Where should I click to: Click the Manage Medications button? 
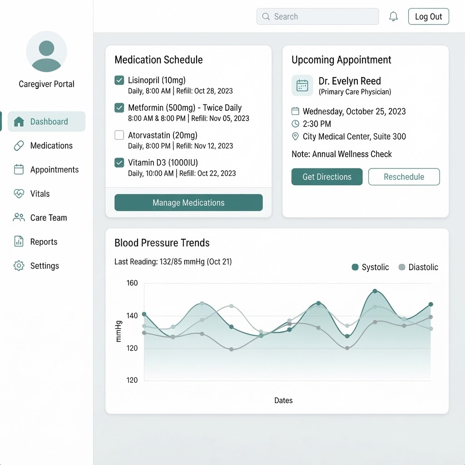point(188,203)
